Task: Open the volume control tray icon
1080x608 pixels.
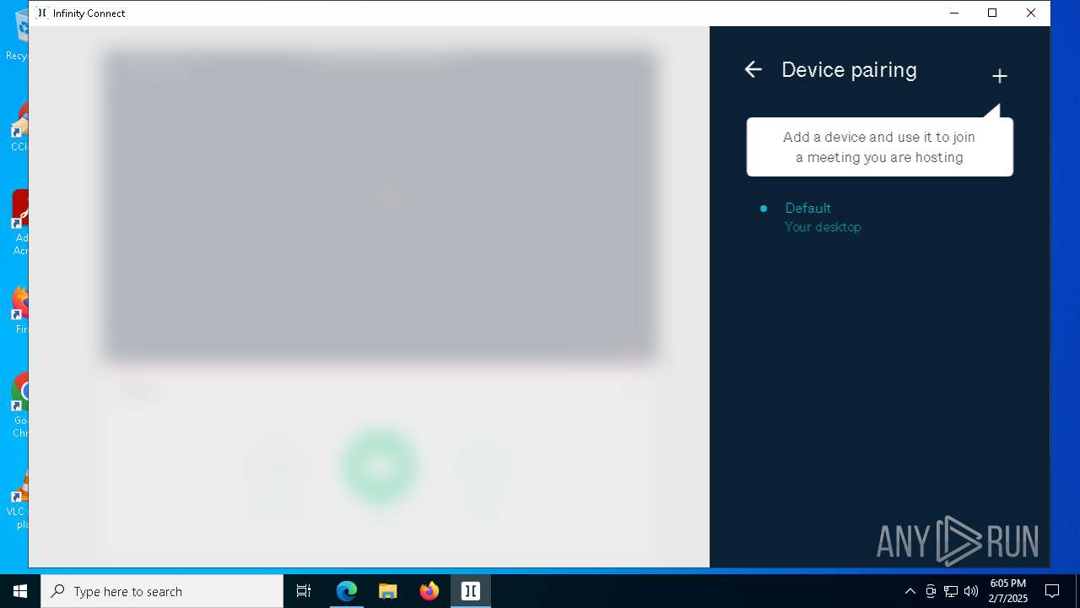Action: click(971, 591)
